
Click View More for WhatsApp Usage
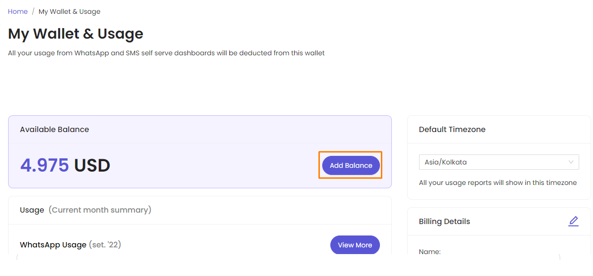(355, 245)
